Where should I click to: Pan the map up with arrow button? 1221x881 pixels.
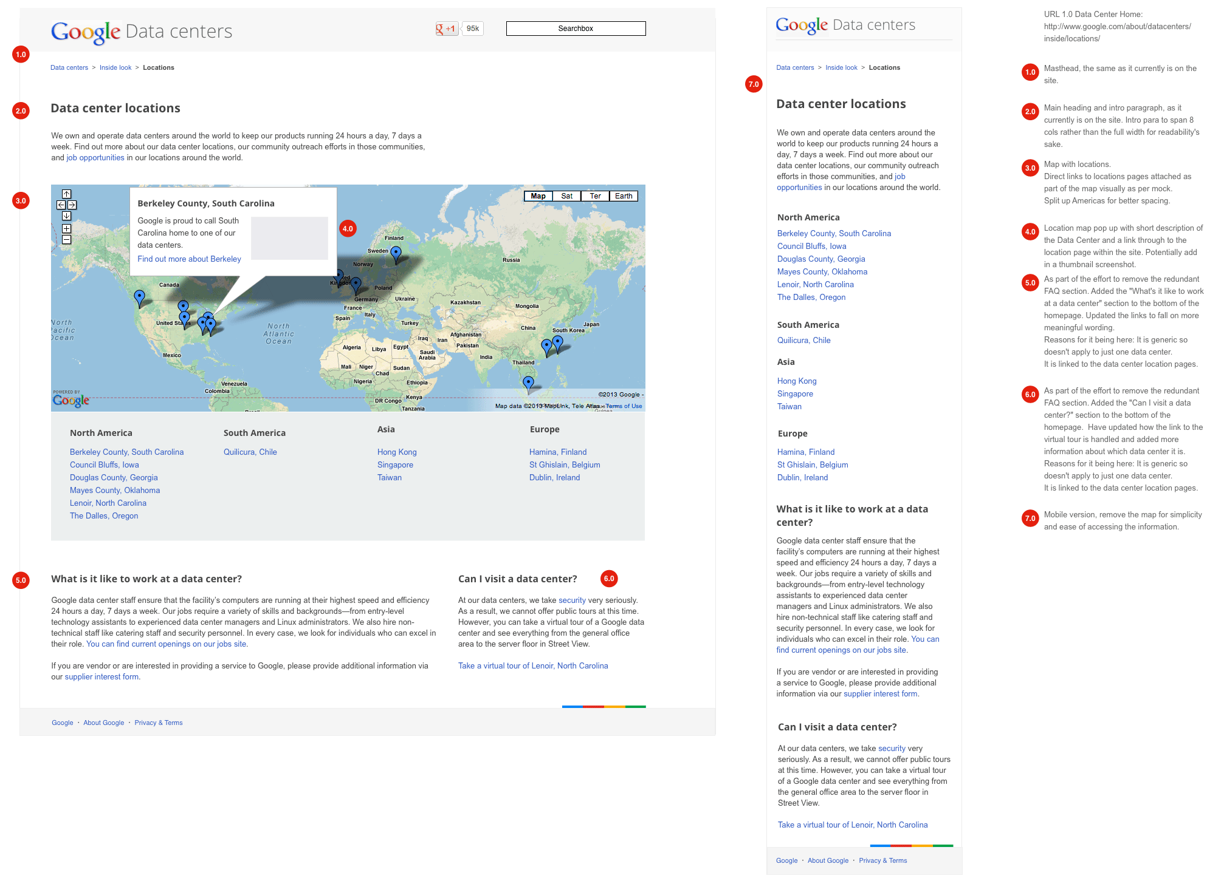(67, 194)
